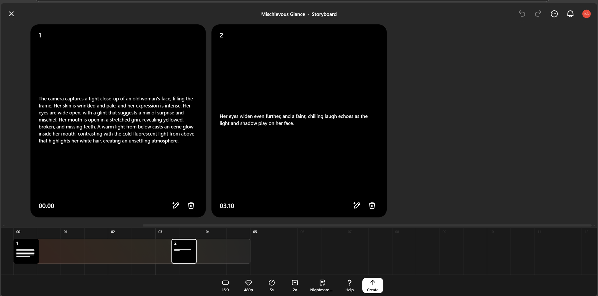
Task: Open the 5s duration selector
Action: point(272,285)
